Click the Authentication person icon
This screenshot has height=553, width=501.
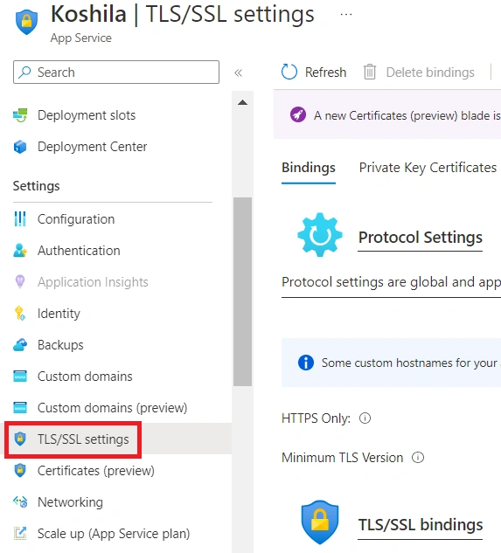[x=20, y=251]
